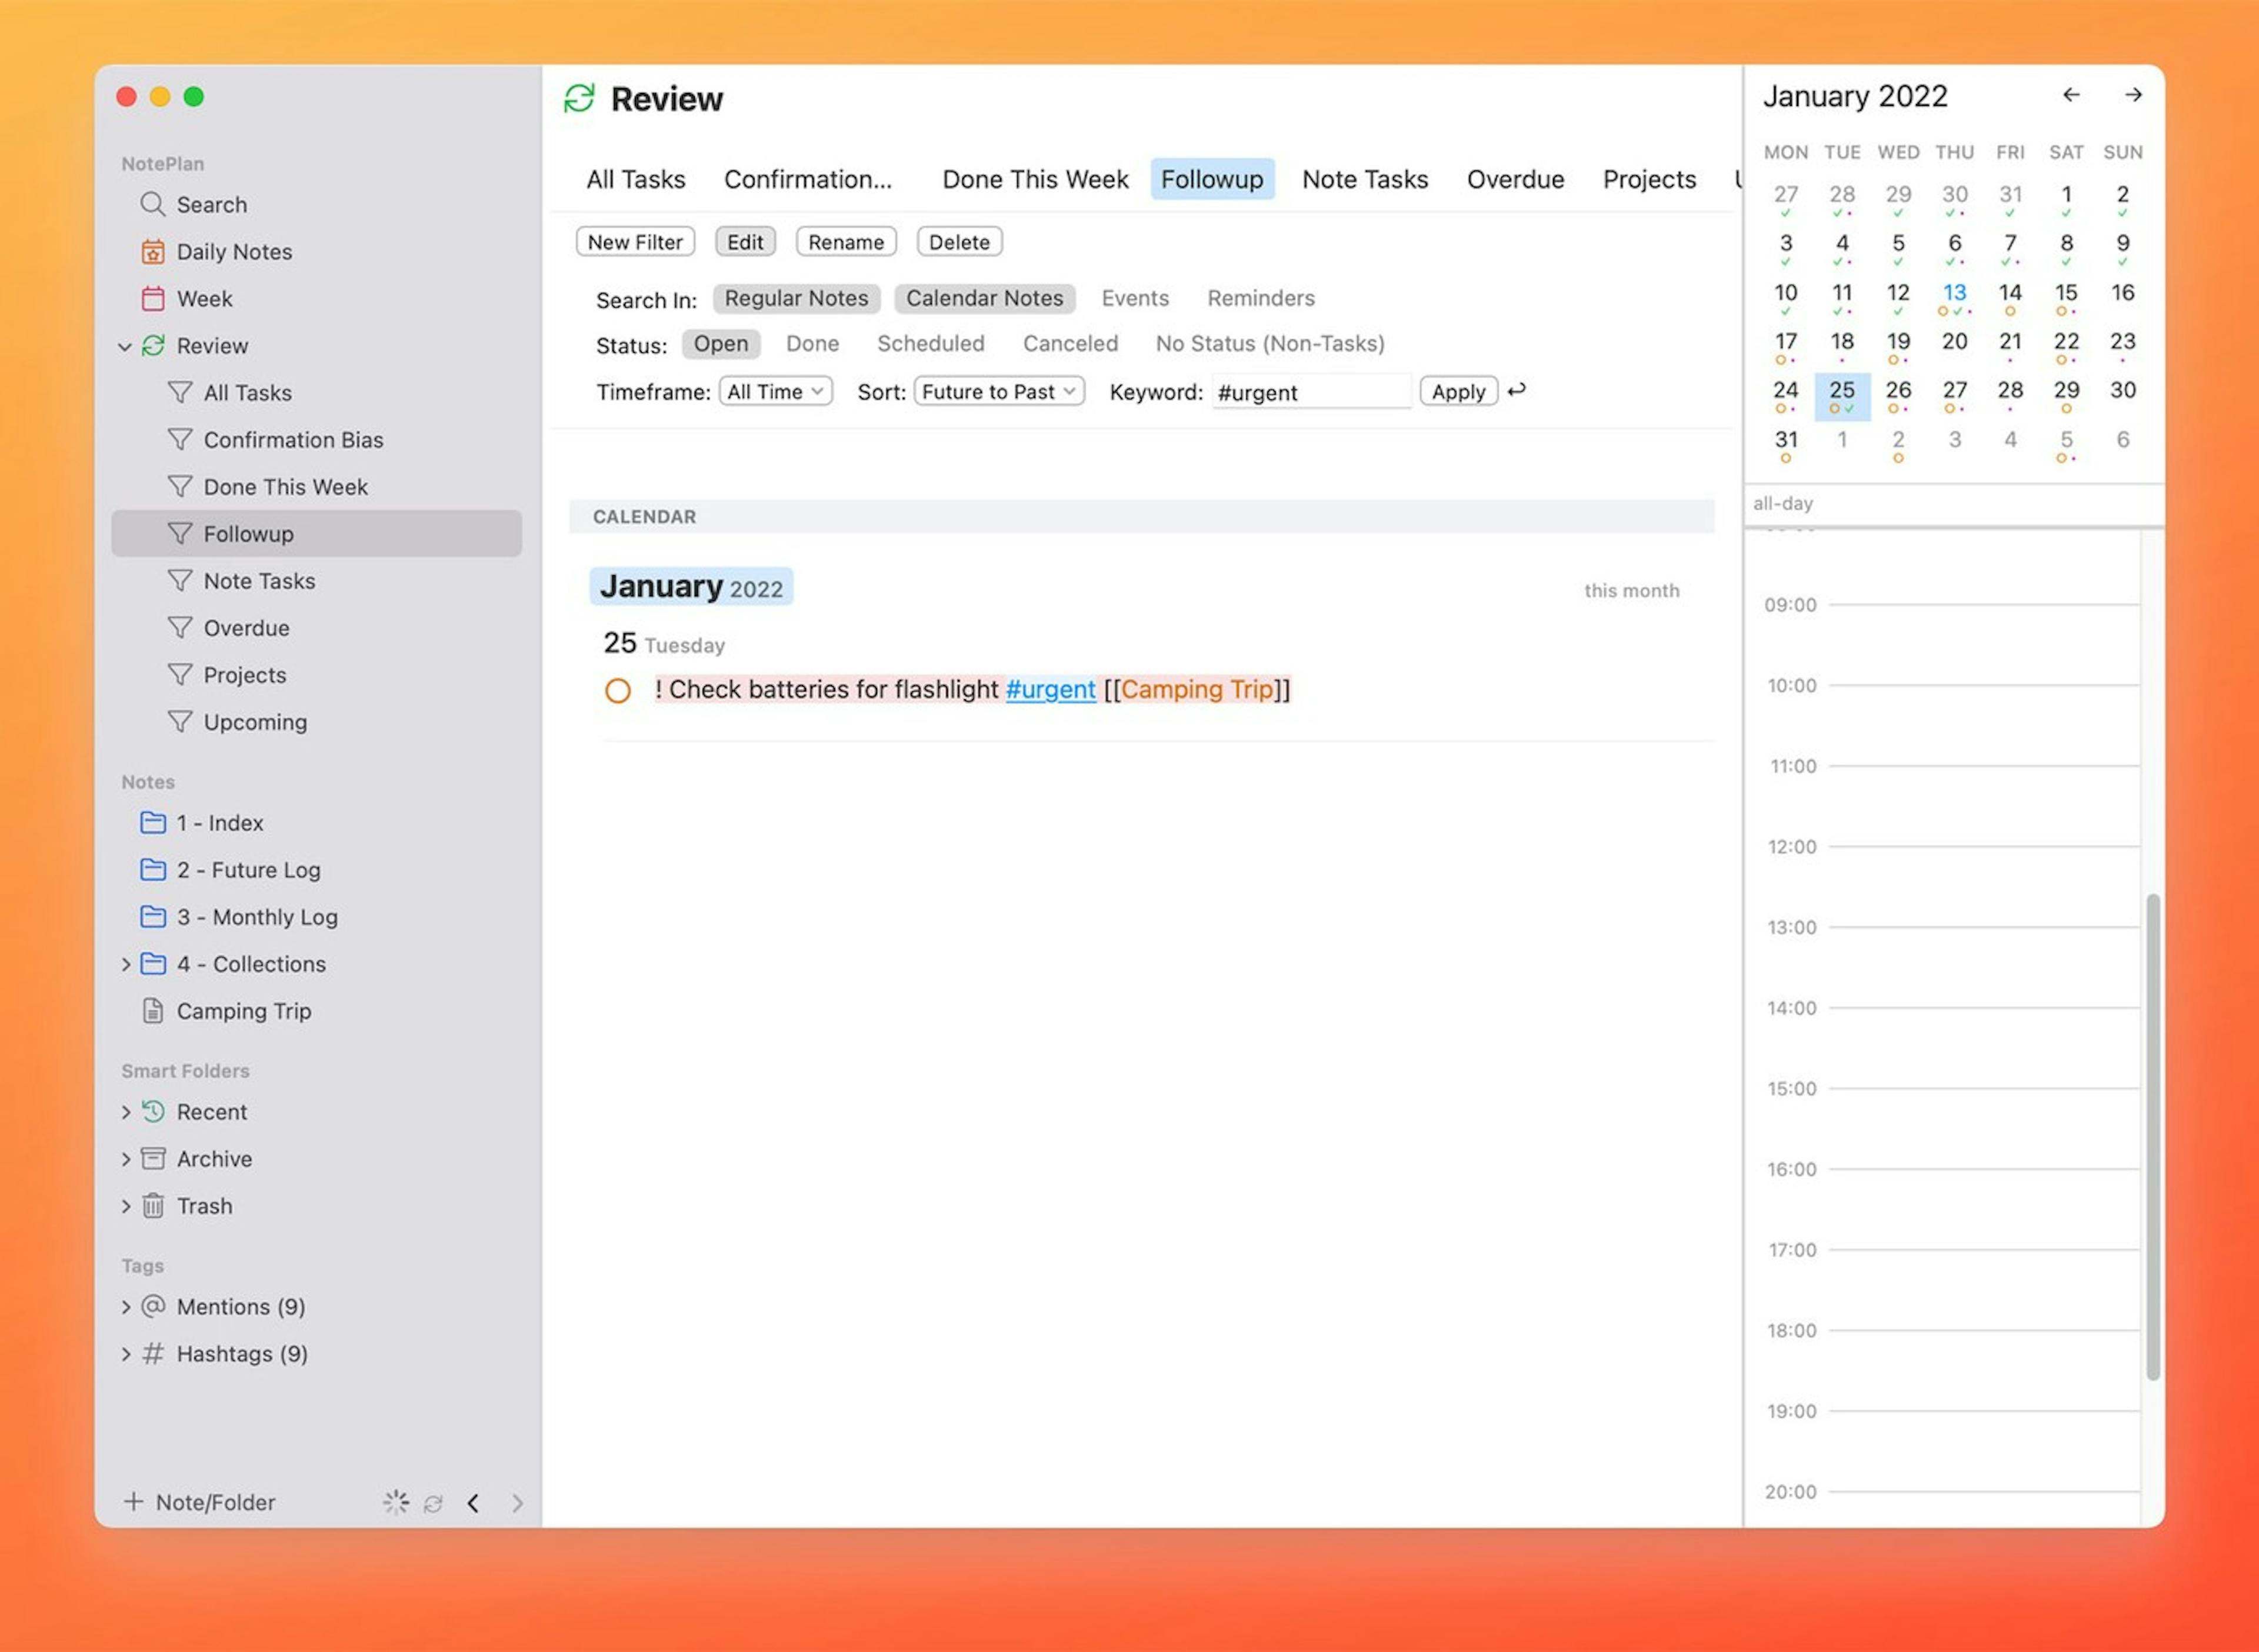
Task: Open the Sort Future to Past dropdown
Action: click(x=999, y=392)
